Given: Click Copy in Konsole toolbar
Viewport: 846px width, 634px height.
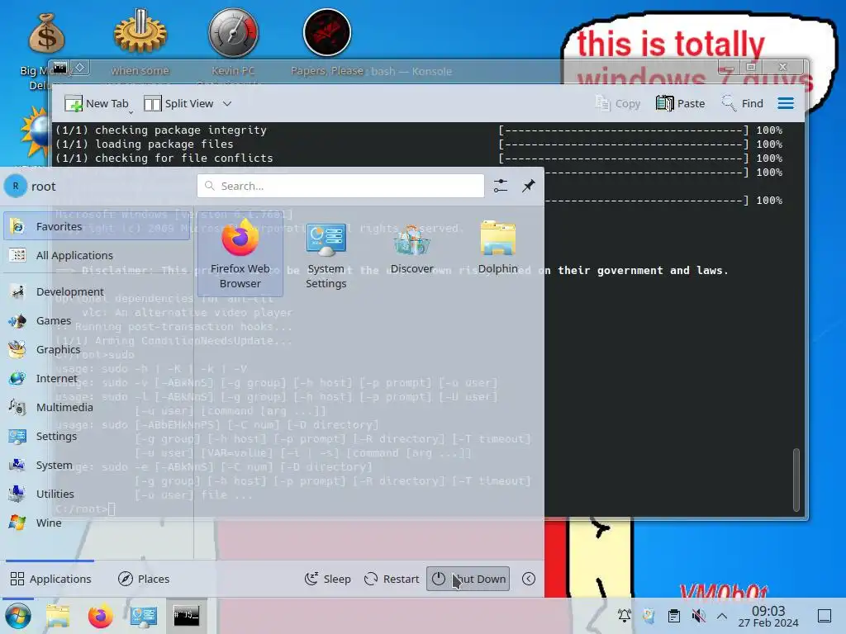Looking at the screenshot, I should click(618, 103).
